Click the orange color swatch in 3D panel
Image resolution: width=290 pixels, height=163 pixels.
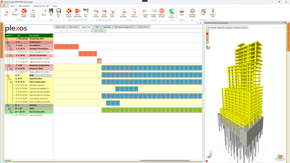(207, 37)
